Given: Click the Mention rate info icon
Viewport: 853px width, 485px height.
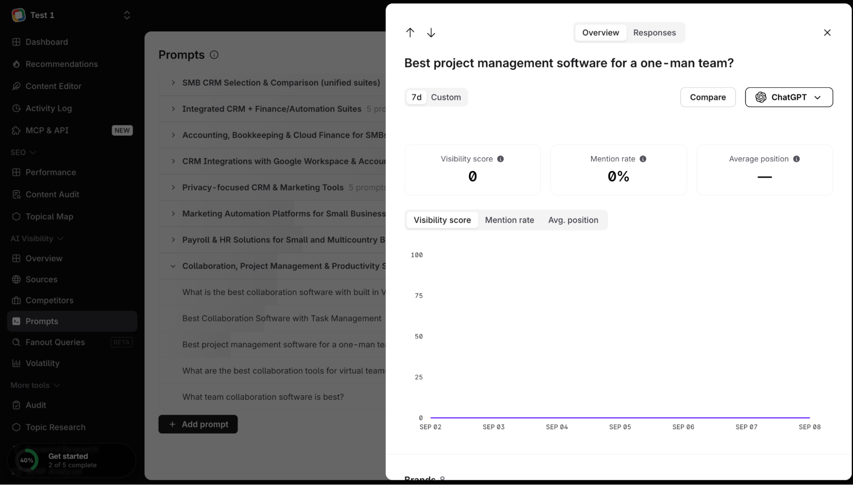Looking at the screenshot, I should (643, 159).
